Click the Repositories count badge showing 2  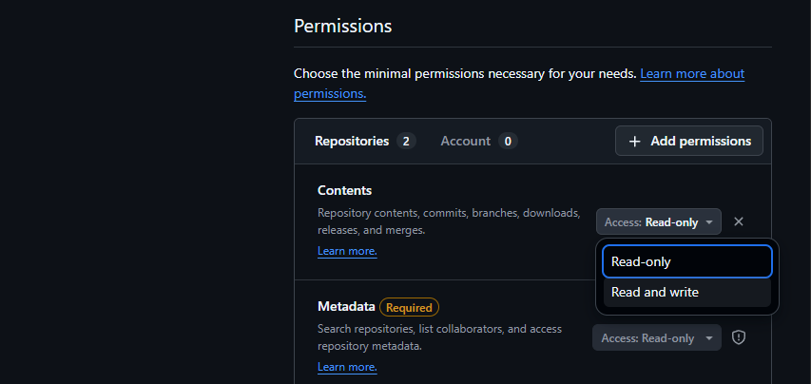click(406, 141)
